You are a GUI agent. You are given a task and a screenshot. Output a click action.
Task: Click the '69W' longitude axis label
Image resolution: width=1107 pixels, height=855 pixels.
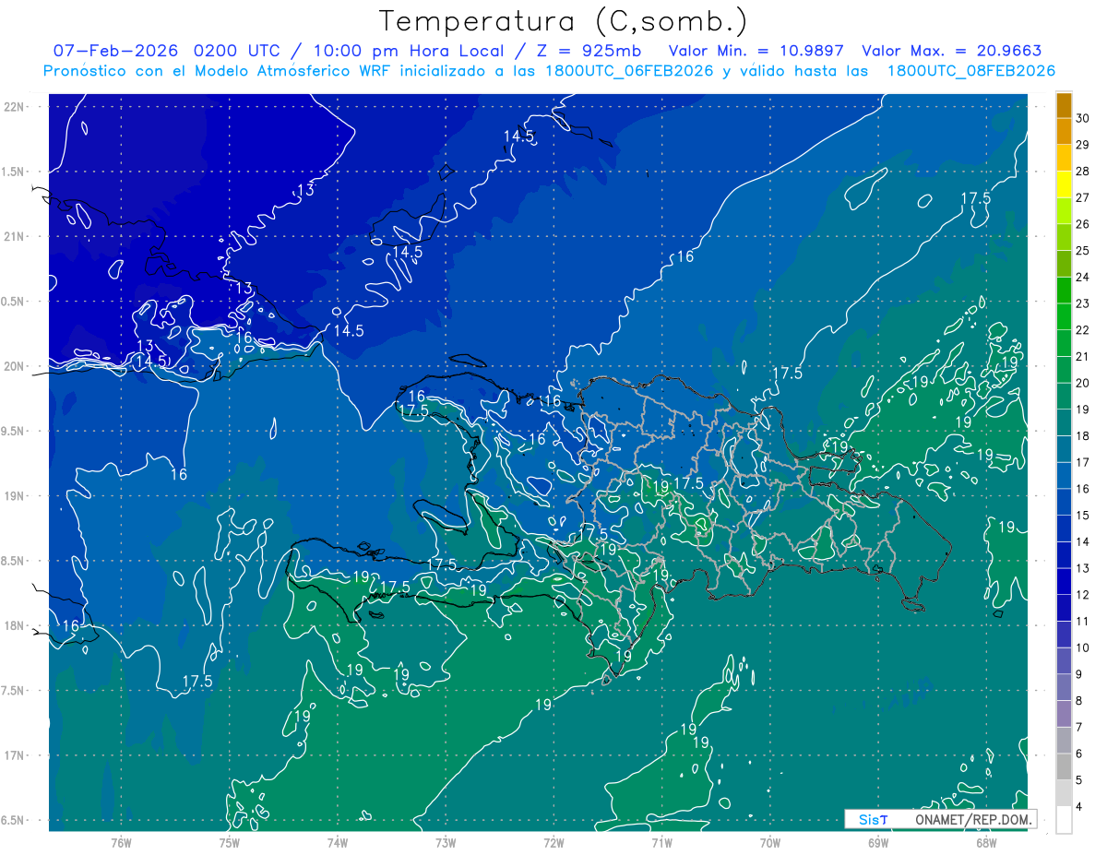(x=878, y=842)
